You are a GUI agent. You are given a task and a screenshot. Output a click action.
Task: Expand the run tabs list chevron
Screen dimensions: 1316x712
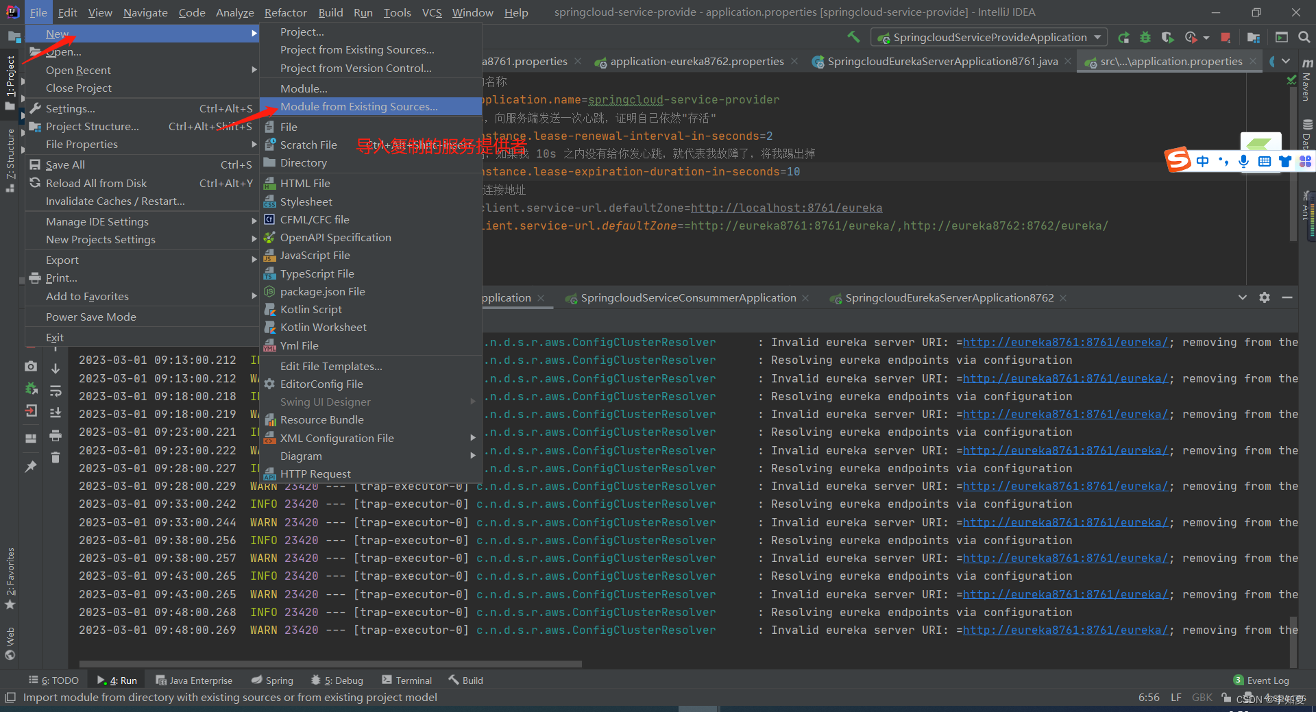click(x=1242, y=297)
